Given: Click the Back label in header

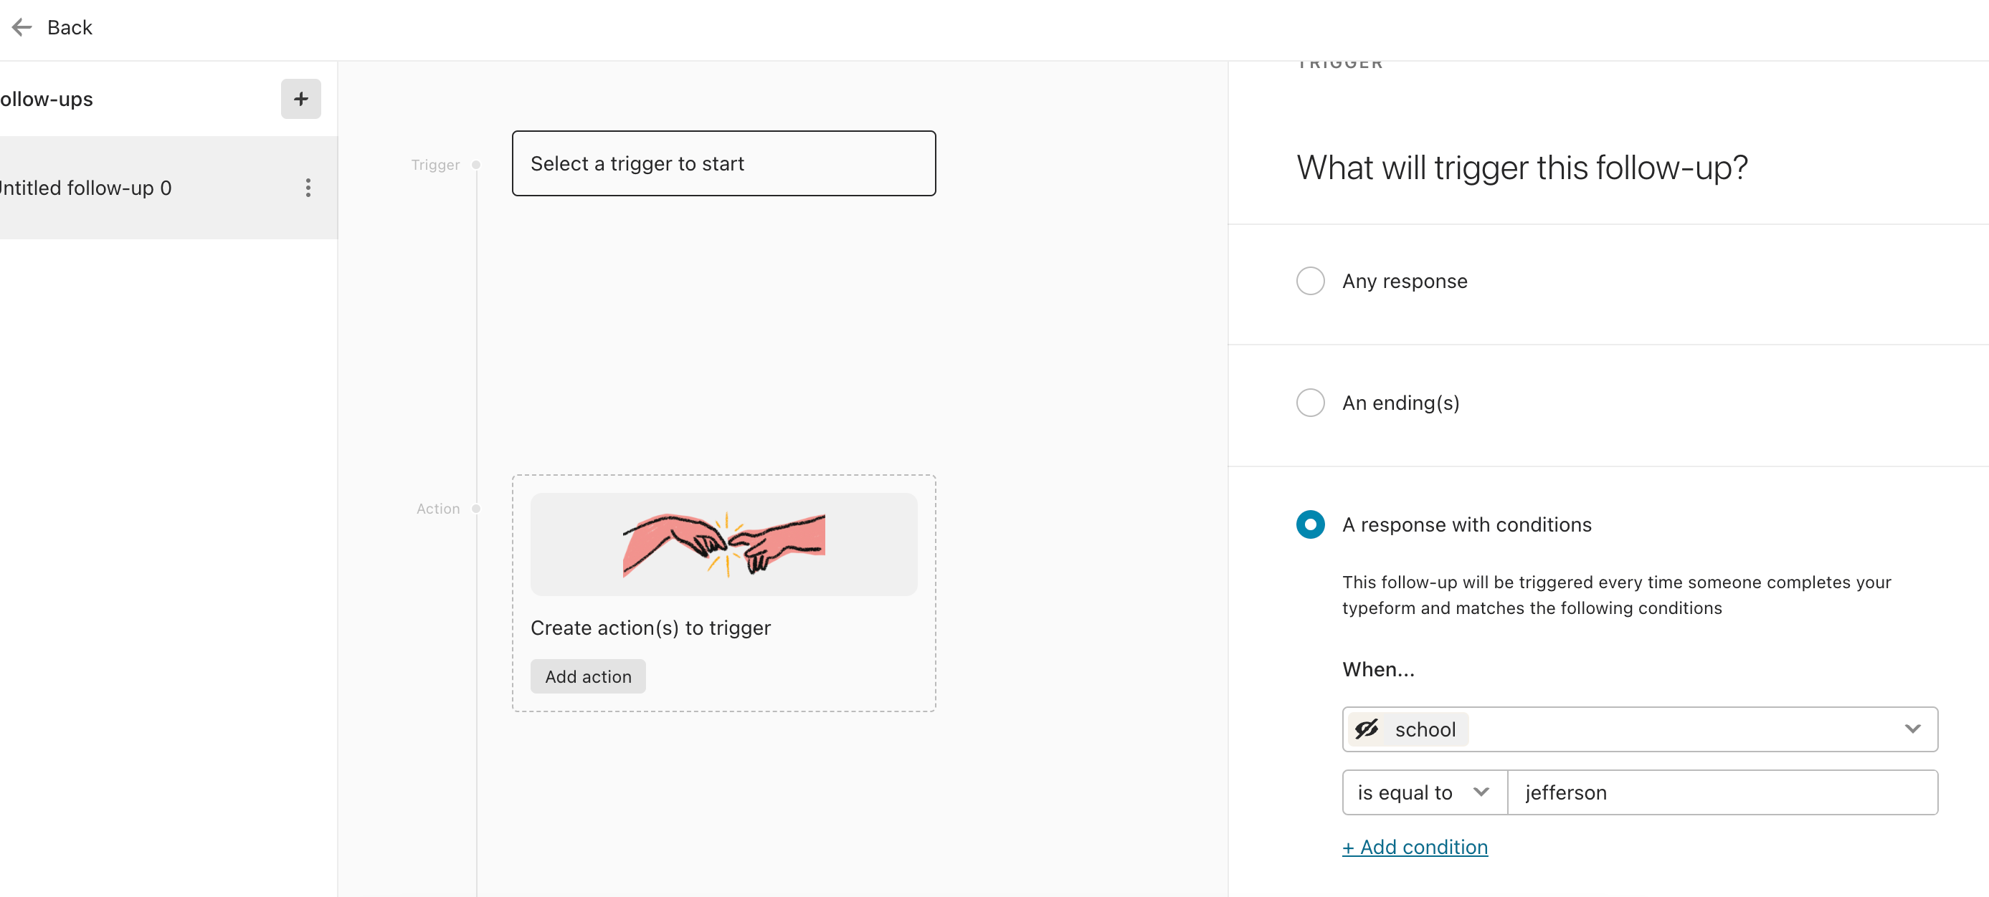Looking at the screenshot, I should [70, 28].
